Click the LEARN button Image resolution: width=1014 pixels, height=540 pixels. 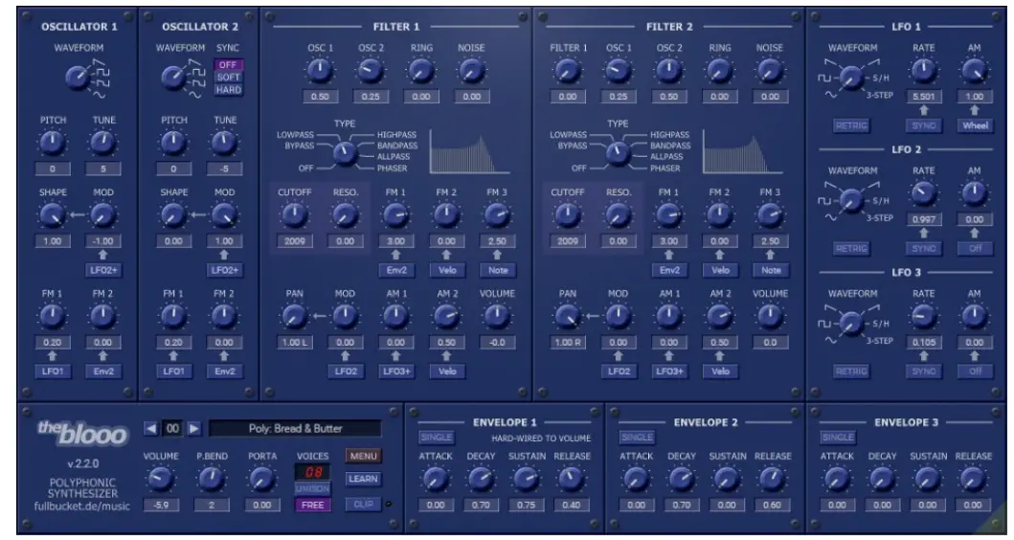(x=363, y=480)
